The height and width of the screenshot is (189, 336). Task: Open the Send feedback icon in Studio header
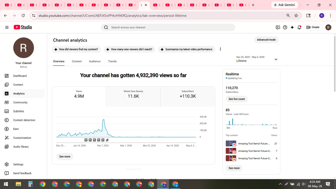coord(278,27)
